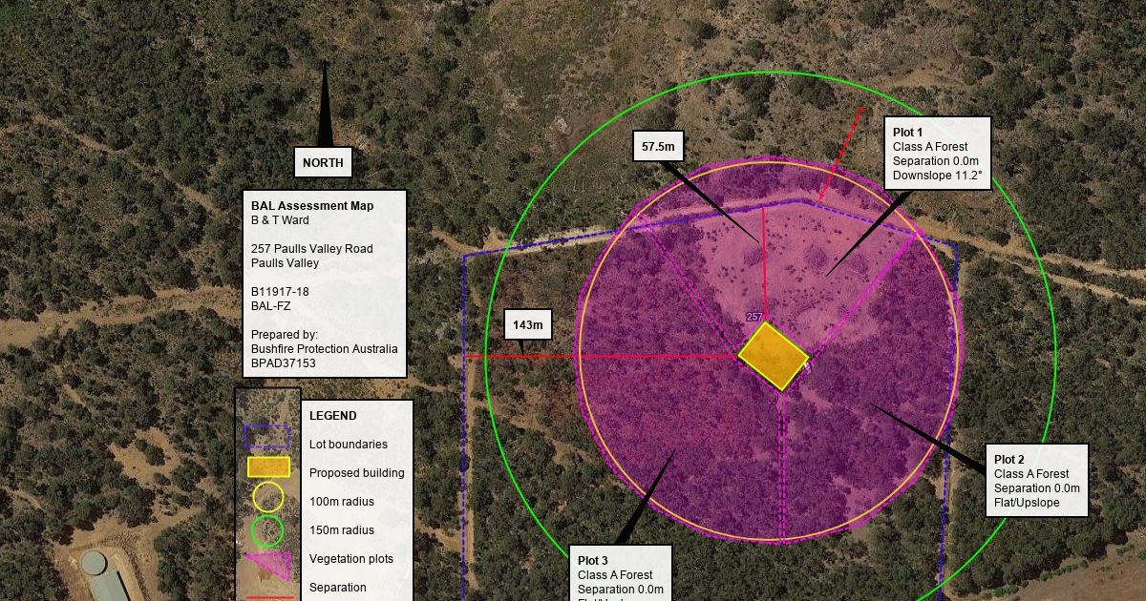Click the orange Proposed building legend symbol
1146x601 pixels.
268,466
